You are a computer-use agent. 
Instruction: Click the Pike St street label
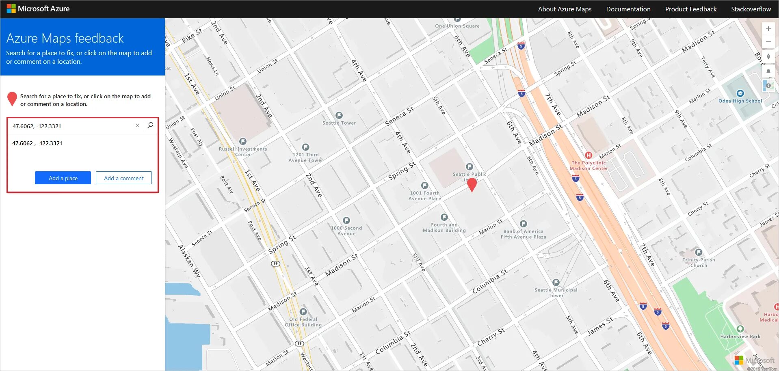tap(192, 36)
